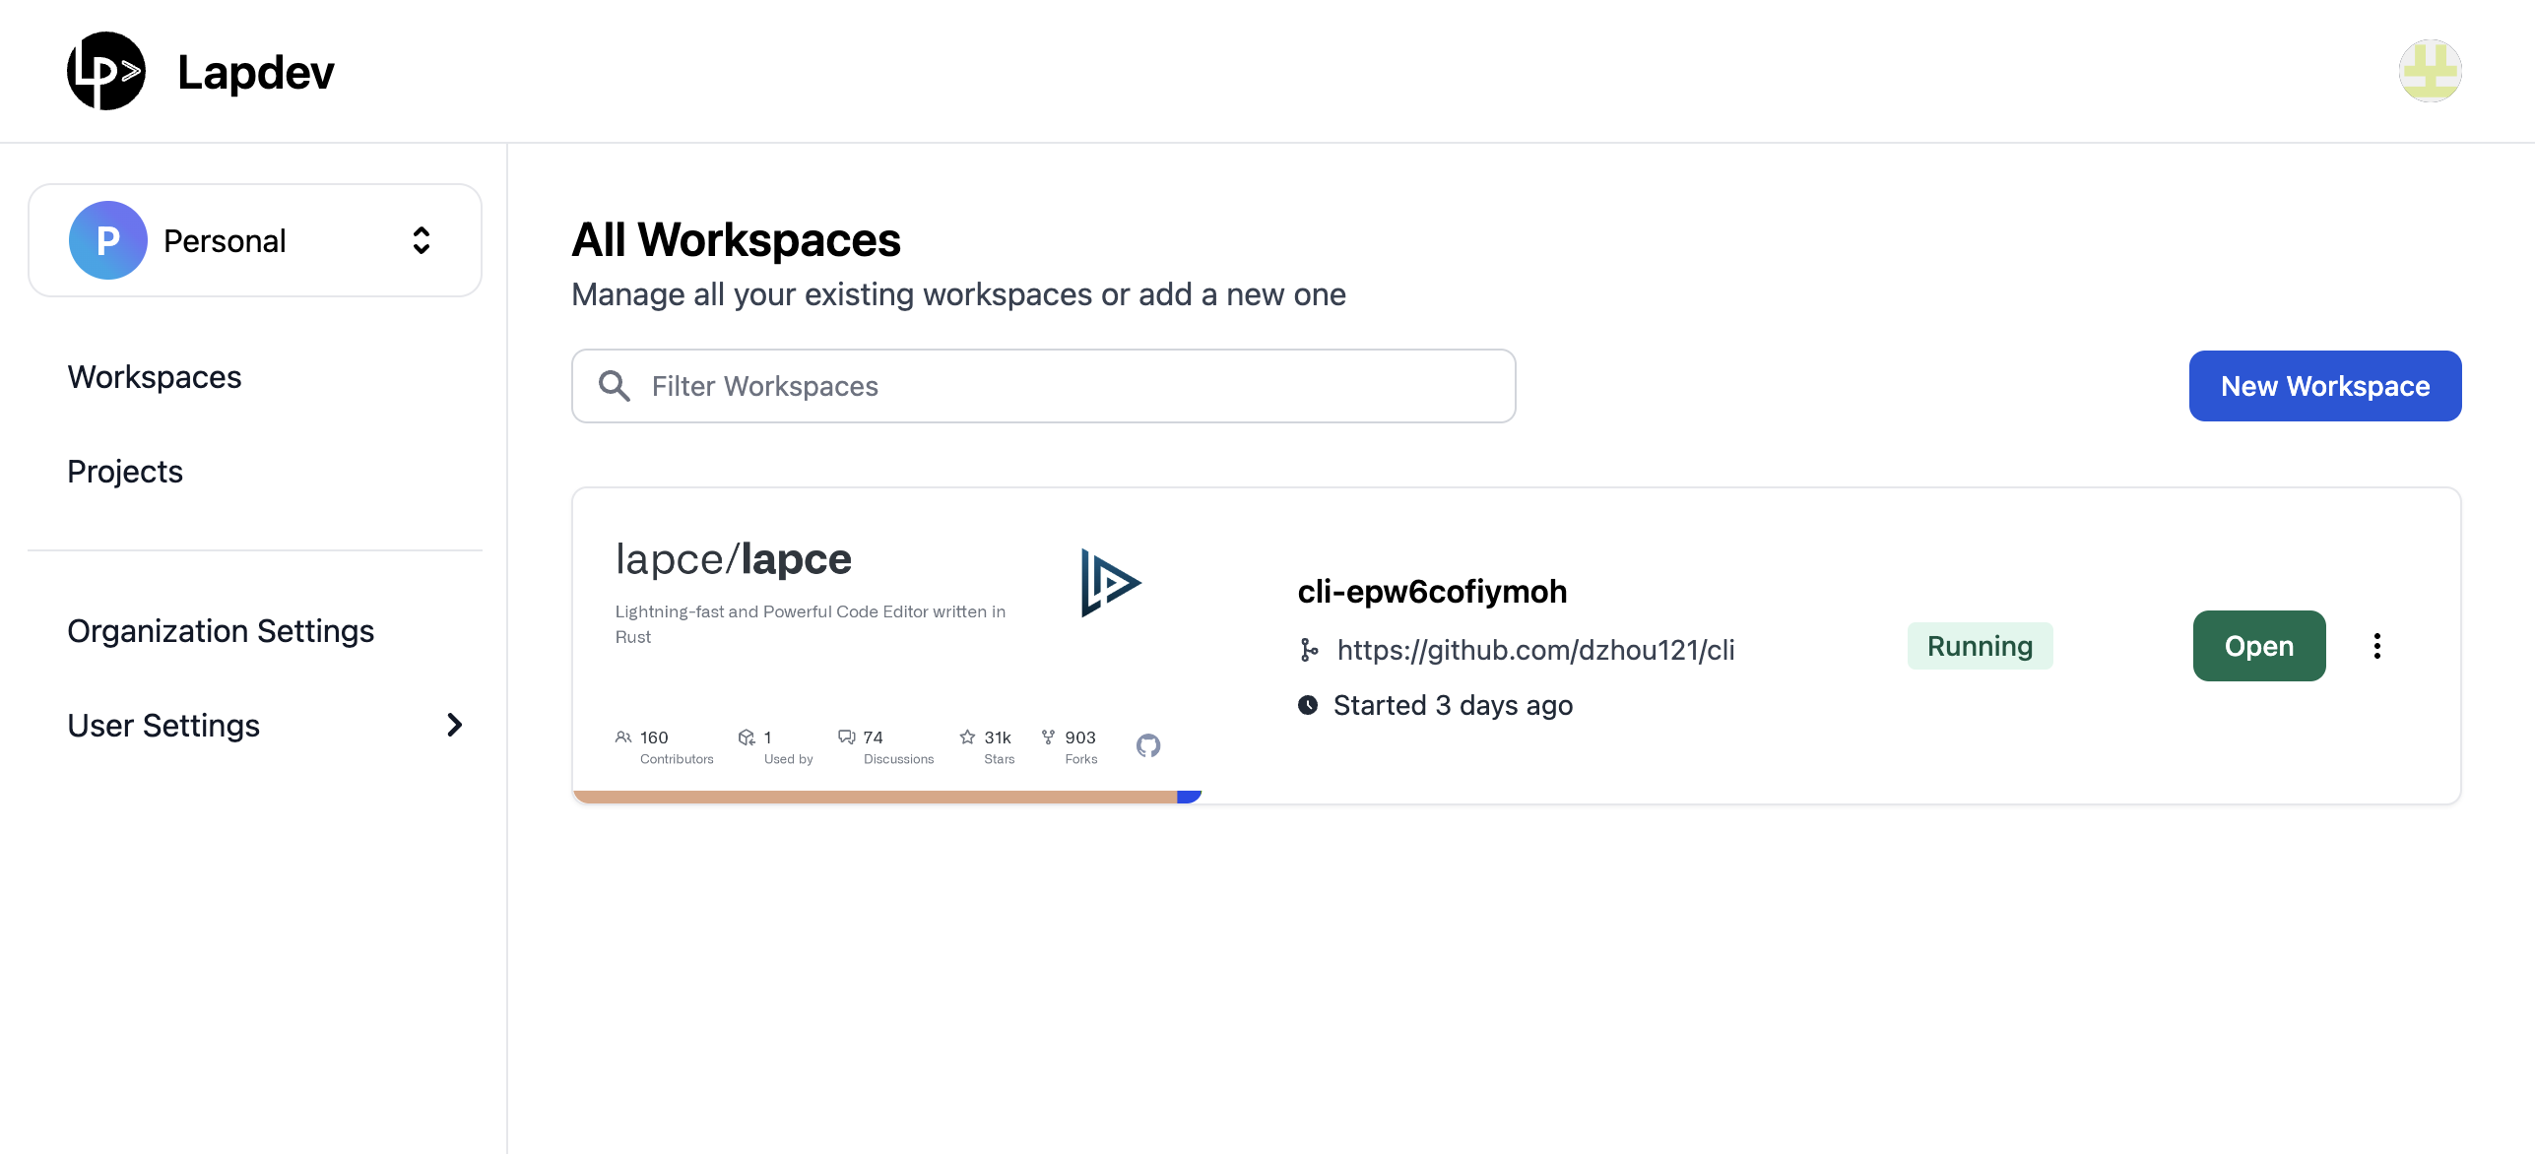The height and width of the screenshot is (1154, 2535).
Task: Click the GitHub icon in repo card
Action: [1148, 745]
